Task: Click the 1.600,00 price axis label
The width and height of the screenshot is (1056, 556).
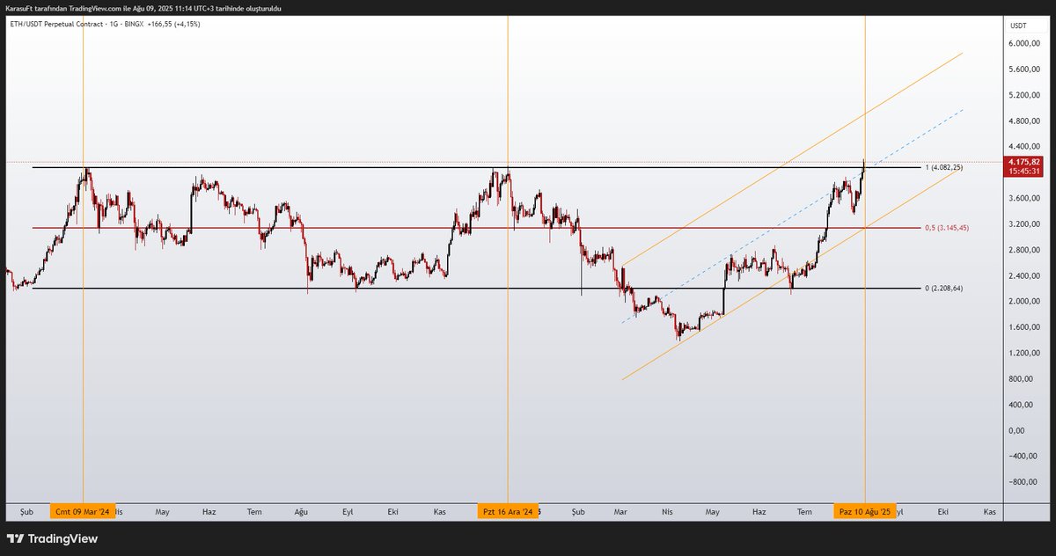Action: point(1024,327)
